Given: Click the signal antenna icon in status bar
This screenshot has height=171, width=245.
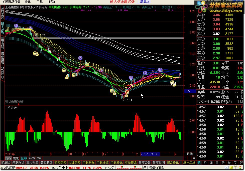Looking at the screenshot, I should [x=236, y=168].
